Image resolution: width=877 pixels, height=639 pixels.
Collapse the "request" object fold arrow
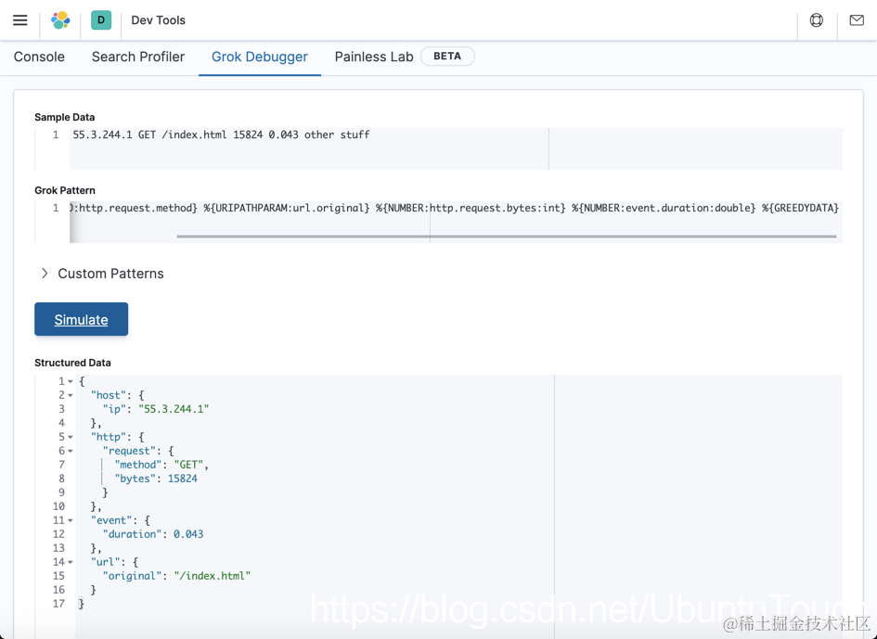[x=71, y=451]
